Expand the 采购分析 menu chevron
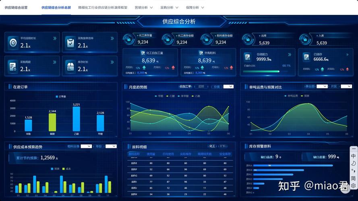Screen dimensions: 358x201 click(x=177, y=8)
